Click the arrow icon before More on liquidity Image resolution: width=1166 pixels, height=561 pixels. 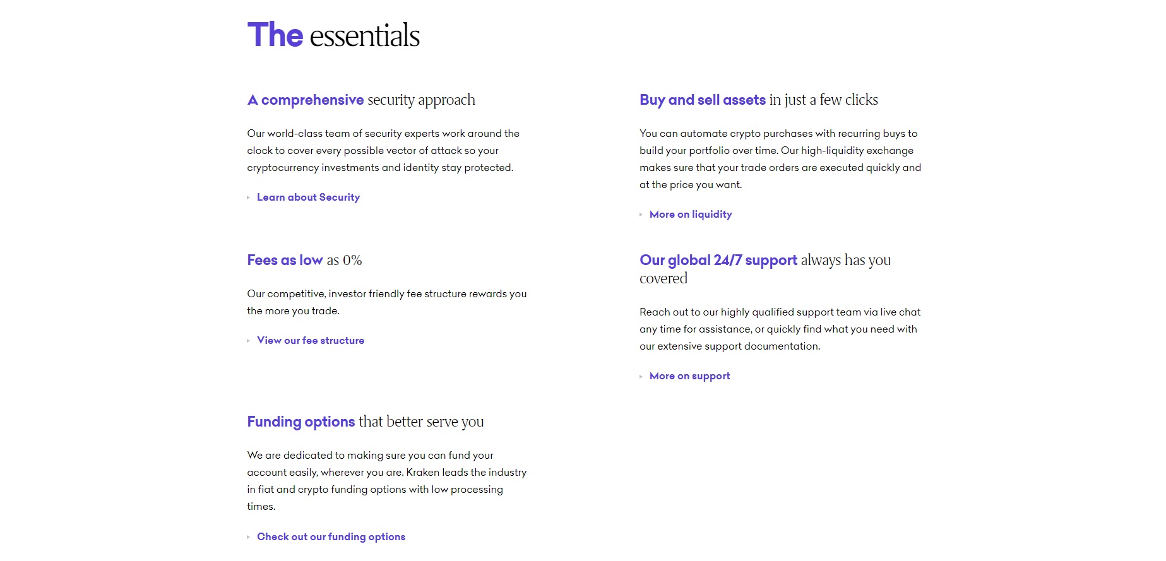coord(641,215)
